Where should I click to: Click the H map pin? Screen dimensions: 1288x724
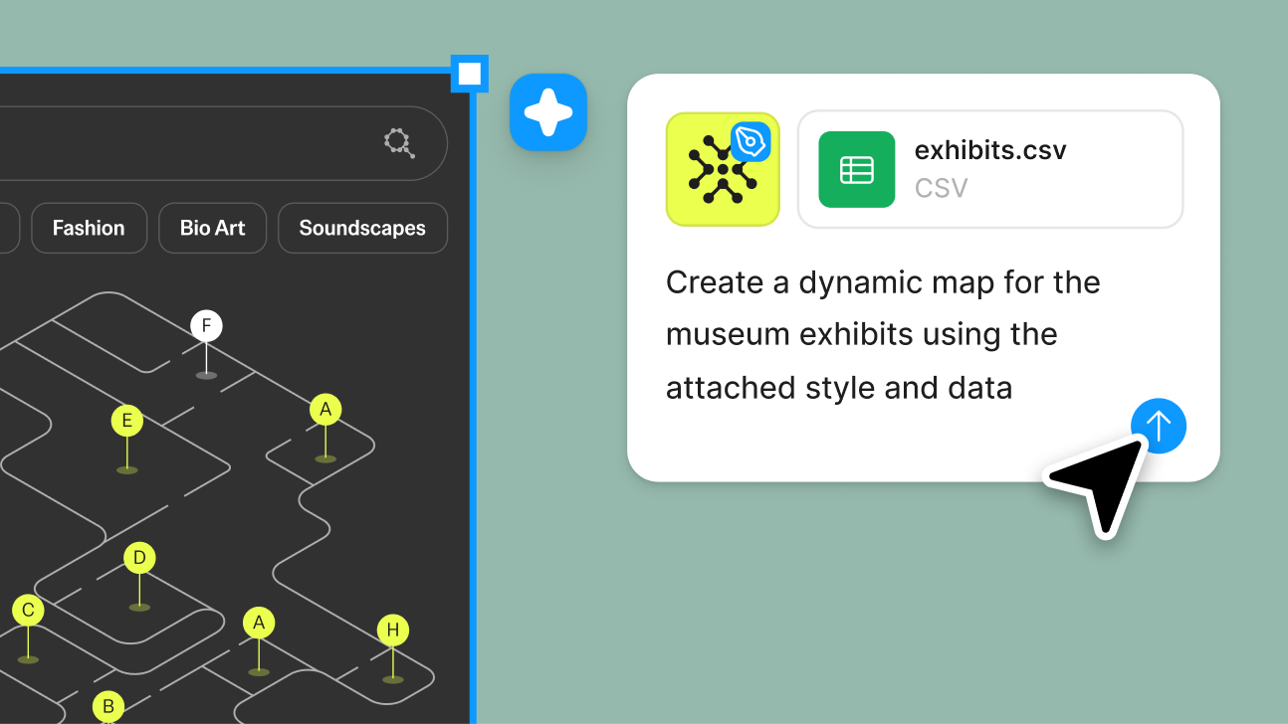click(393, 630)
